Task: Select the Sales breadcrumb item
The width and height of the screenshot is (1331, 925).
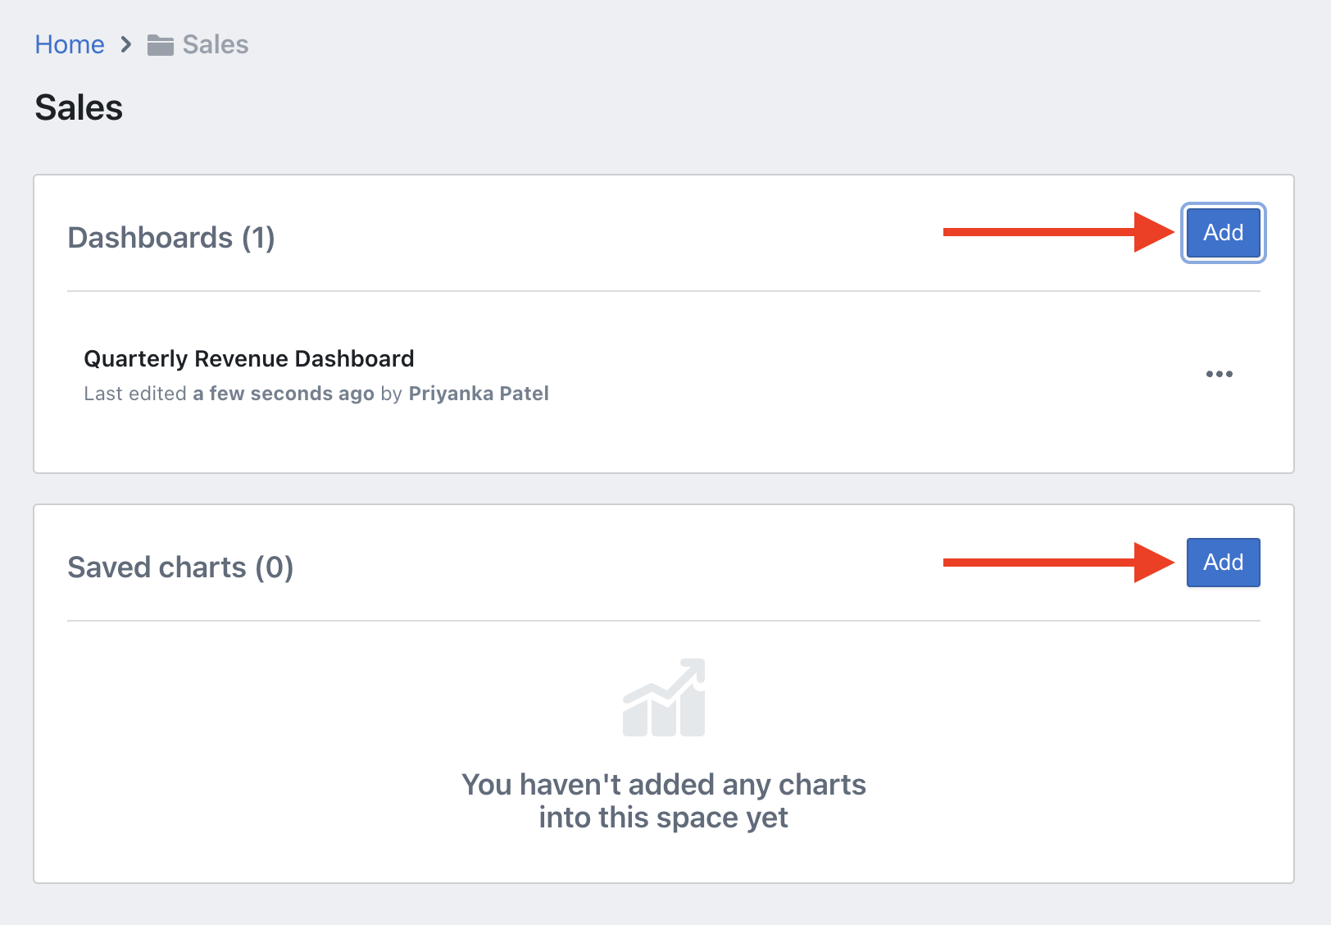Action: click(215, 44)
